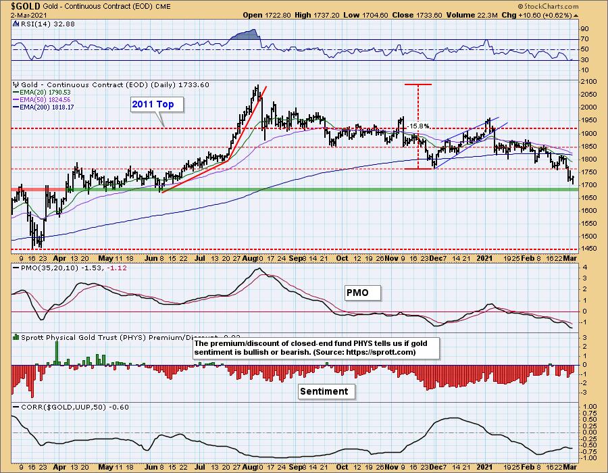The width and height of the screenshot is (608, 473).
Task: Click the Volume 22.3M value
Action: 472,15
